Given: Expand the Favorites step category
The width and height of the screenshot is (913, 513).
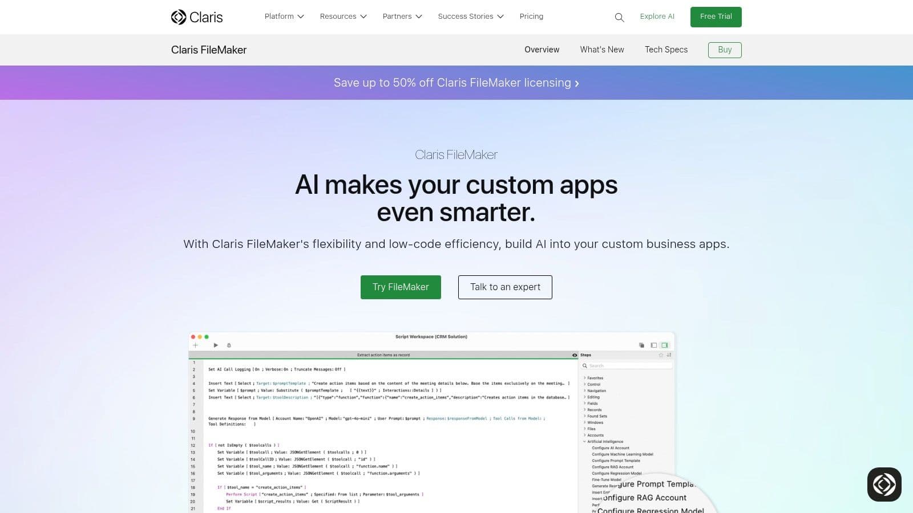Looking at the screenshot, I should pos(593,378).
